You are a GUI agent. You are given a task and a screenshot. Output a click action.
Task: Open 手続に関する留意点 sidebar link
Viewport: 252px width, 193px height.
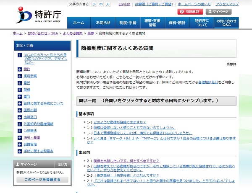(38, 151)
